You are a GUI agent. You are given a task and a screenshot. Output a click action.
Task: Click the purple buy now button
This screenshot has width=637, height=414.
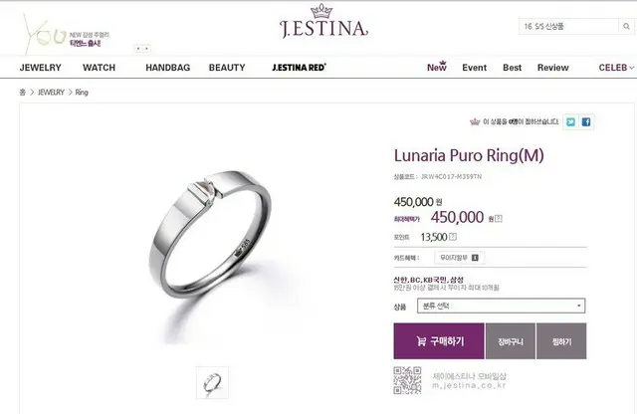(x=439, y=341)
